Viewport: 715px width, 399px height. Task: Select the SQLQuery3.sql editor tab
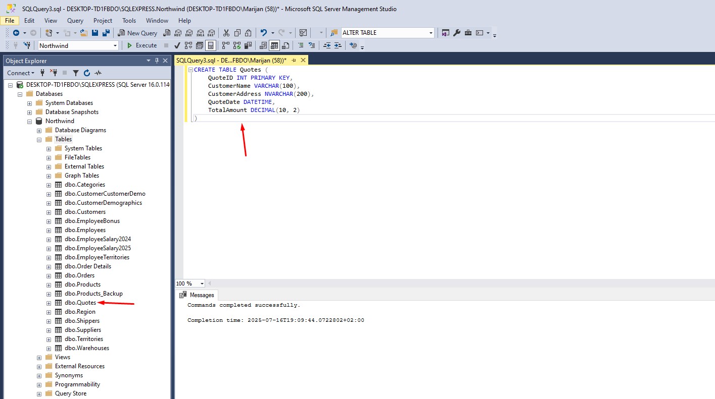pos(231,60)
